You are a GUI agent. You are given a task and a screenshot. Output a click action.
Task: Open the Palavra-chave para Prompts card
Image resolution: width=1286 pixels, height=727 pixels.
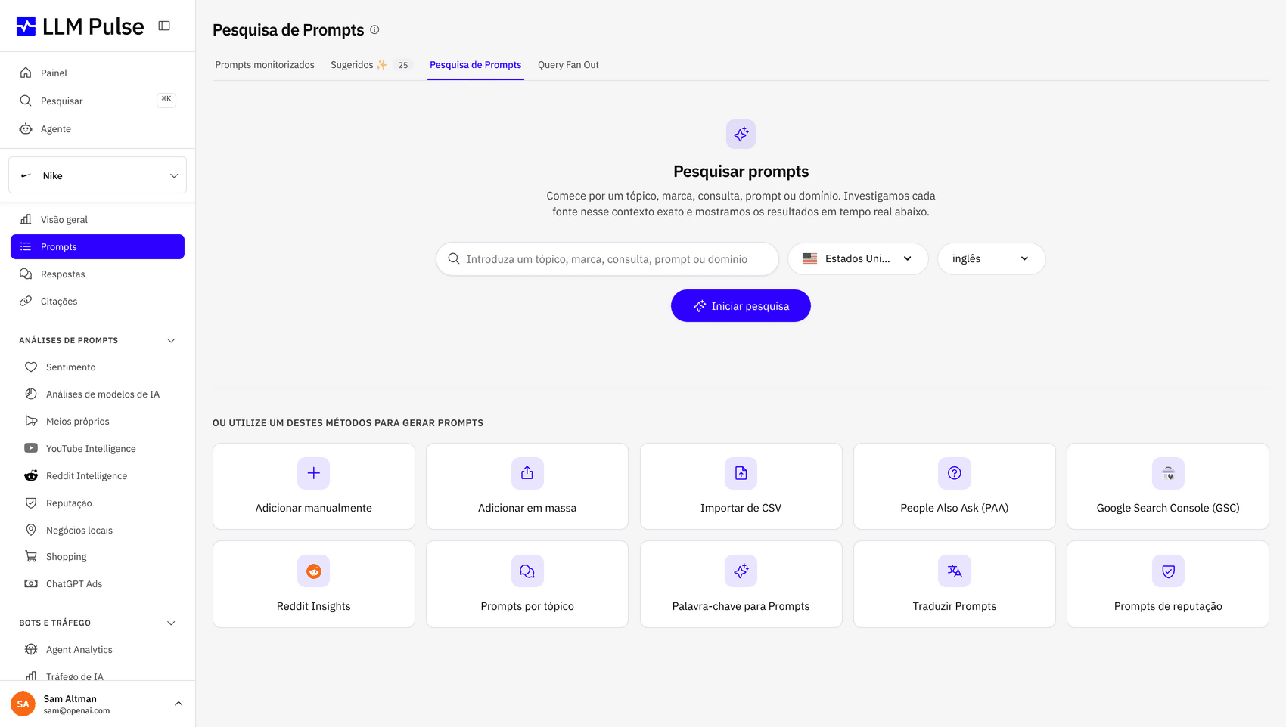click(x=741, y=584)
